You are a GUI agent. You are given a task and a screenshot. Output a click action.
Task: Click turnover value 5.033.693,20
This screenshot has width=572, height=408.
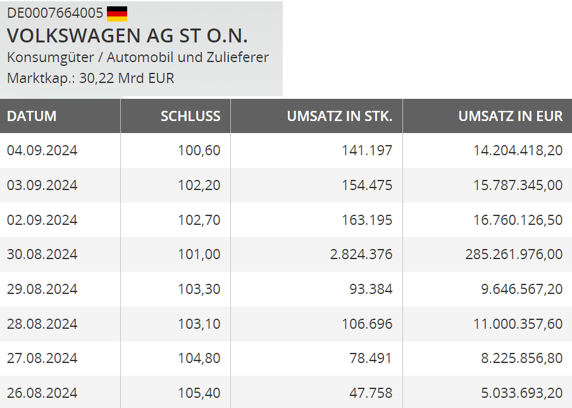(x=518, y=393)
